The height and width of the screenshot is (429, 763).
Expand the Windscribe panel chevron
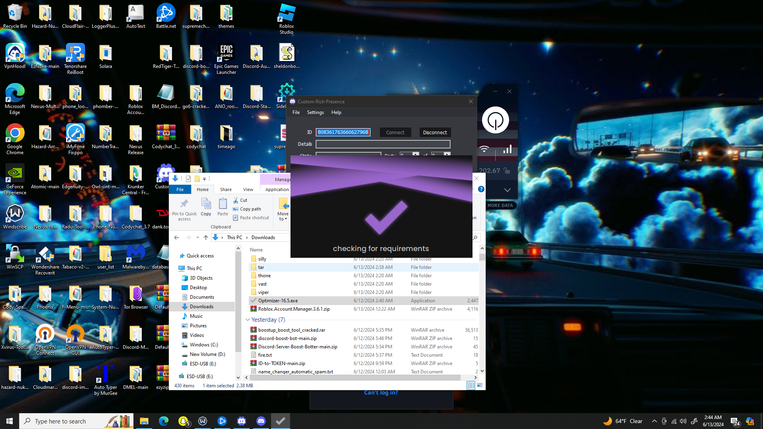coord(507,190)
